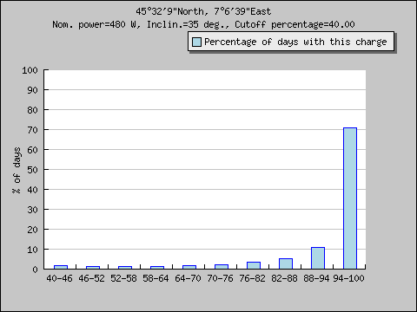
Task: Click the 82-88 bar
Action: (x=286, y=263)
